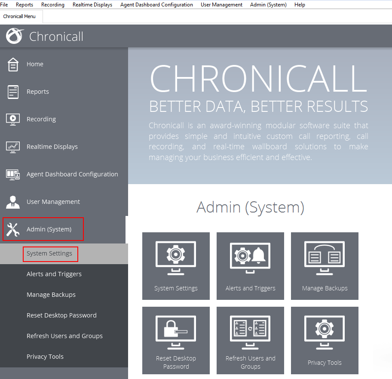Click the User Management person icon
This screenshot has height=379, width=392.
click(13, 202)
